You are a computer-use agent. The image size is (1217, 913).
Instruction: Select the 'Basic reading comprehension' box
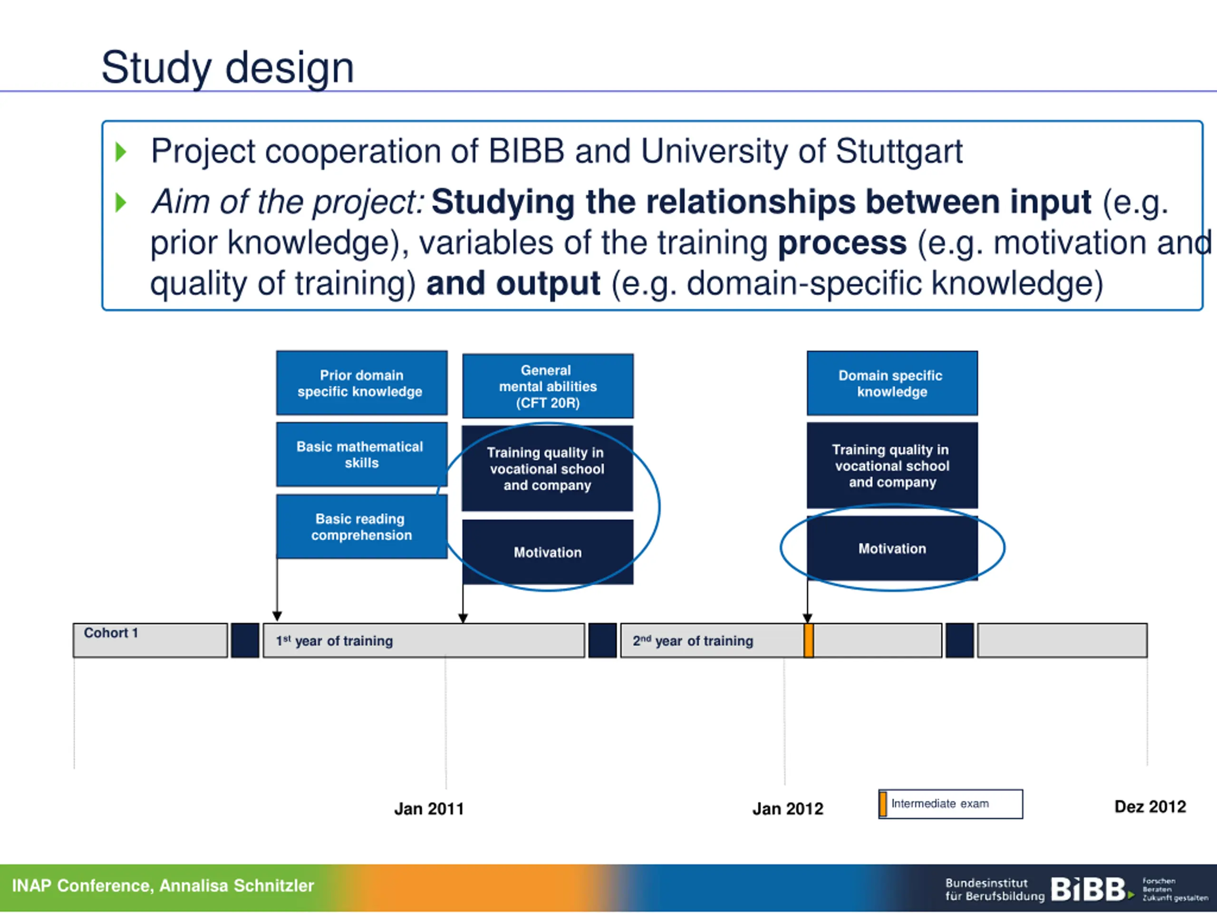pos(361,527)
